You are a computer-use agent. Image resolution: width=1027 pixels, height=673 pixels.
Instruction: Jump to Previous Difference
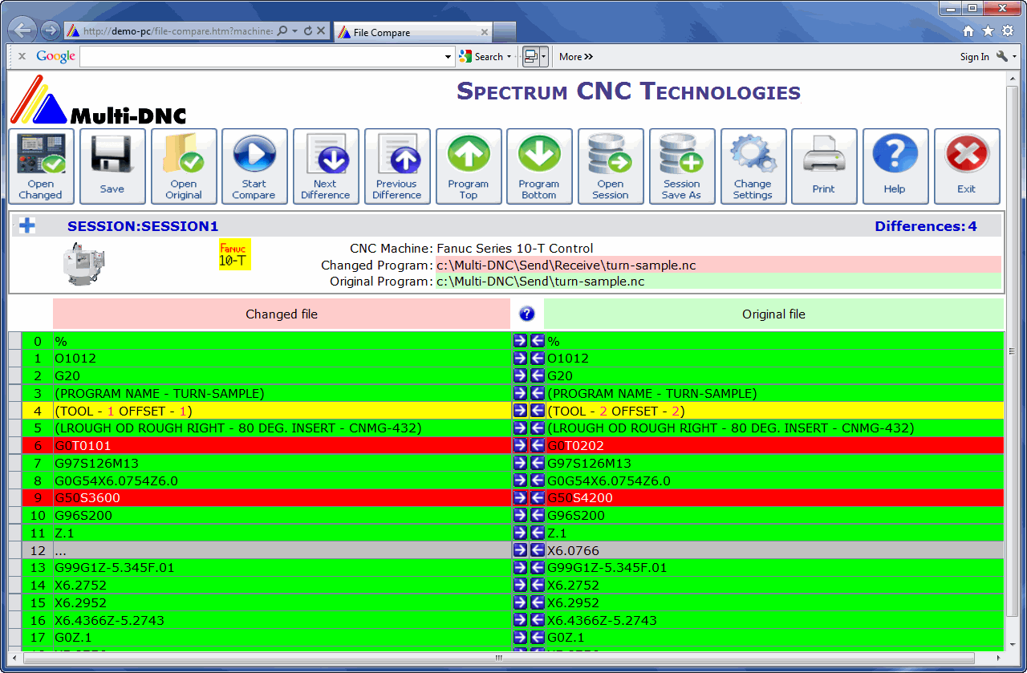tap(397, 166)
